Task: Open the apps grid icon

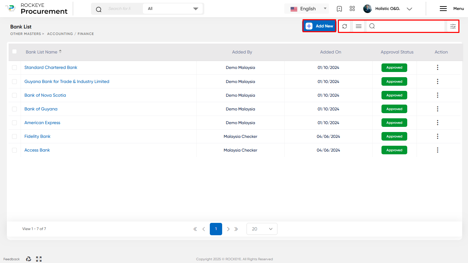Action: tap(352, 9)
